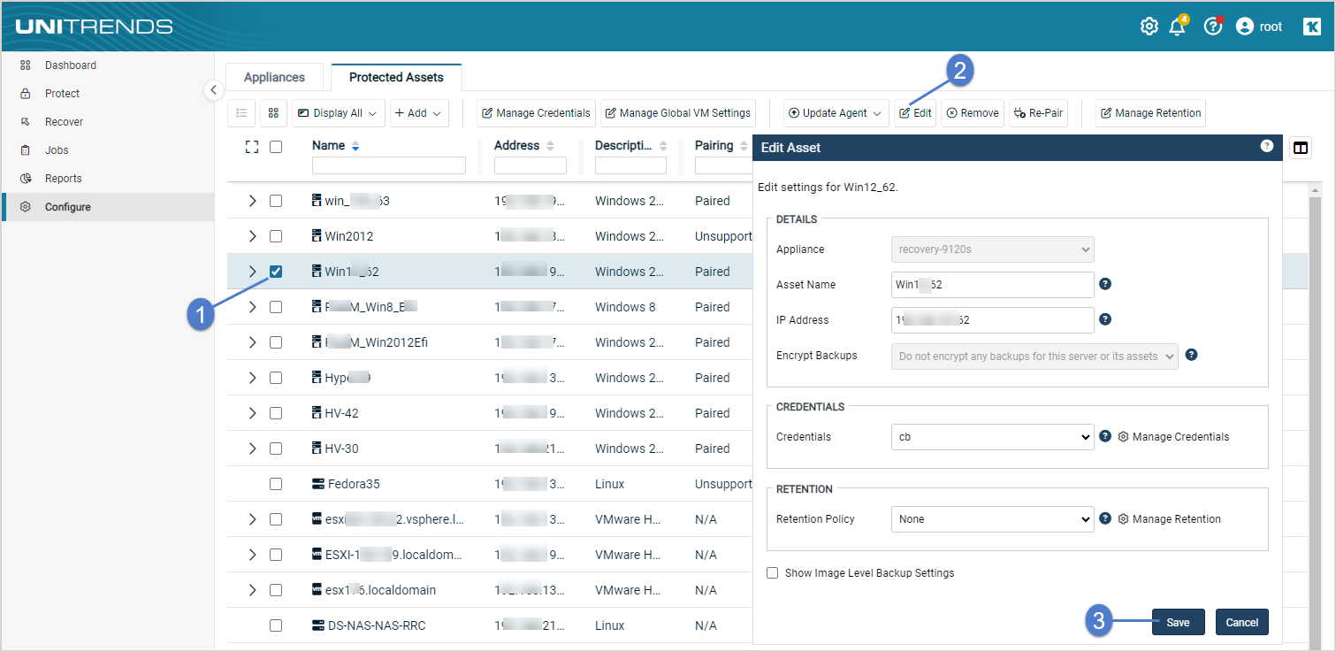
Task: Check the esx localdomain row checkbox
Action: click(276, 590)
